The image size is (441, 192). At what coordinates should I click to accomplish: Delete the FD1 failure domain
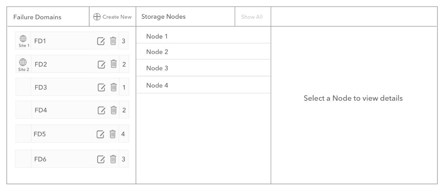pos(113,41)
